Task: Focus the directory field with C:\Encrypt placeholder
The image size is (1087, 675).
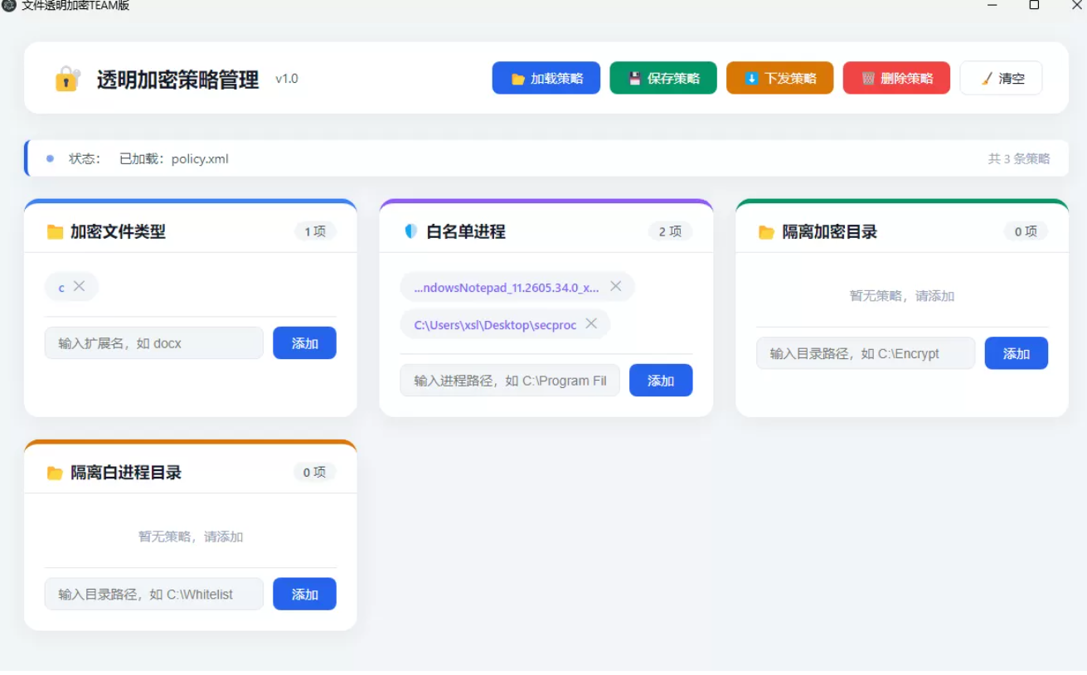Action: pos(866,353)
